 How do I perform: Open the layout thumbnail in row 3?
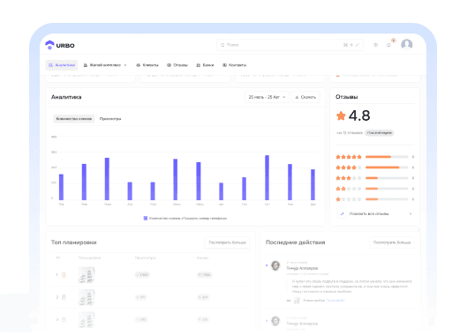point(87,319)
